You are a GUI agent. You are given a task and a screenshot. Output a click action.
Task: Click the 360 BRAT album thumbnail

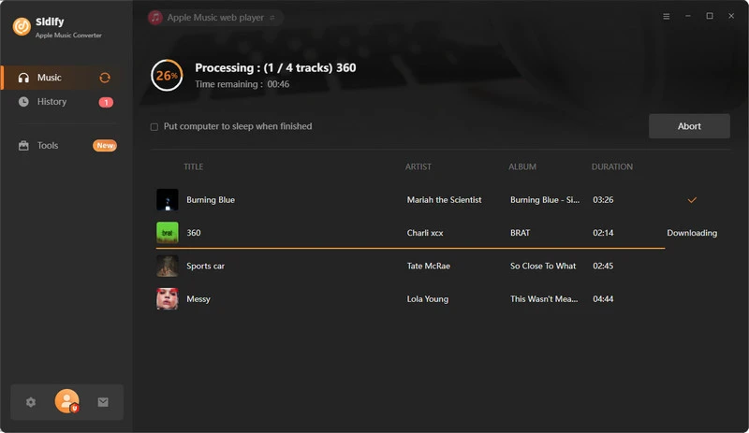coord(168,233)
